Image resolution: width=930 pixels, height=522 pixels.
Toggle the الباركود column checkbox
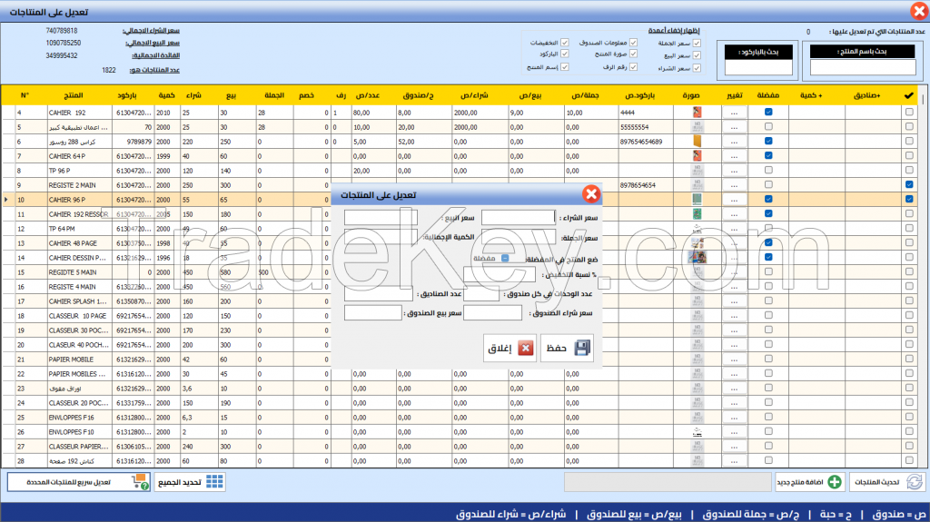[x=565, y=54]
